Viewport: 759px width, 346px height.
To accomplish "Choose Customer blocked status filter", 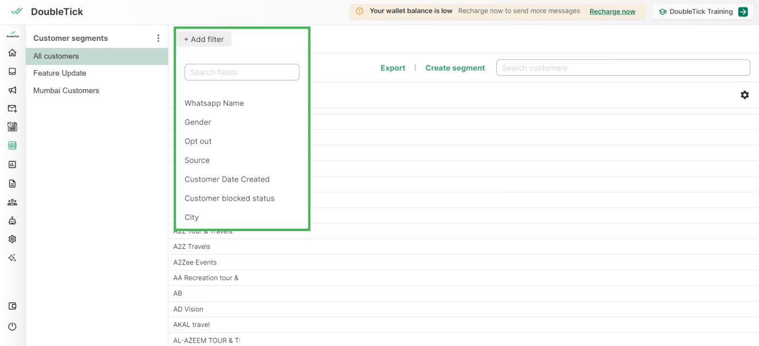I will click(x=229, y=198).
